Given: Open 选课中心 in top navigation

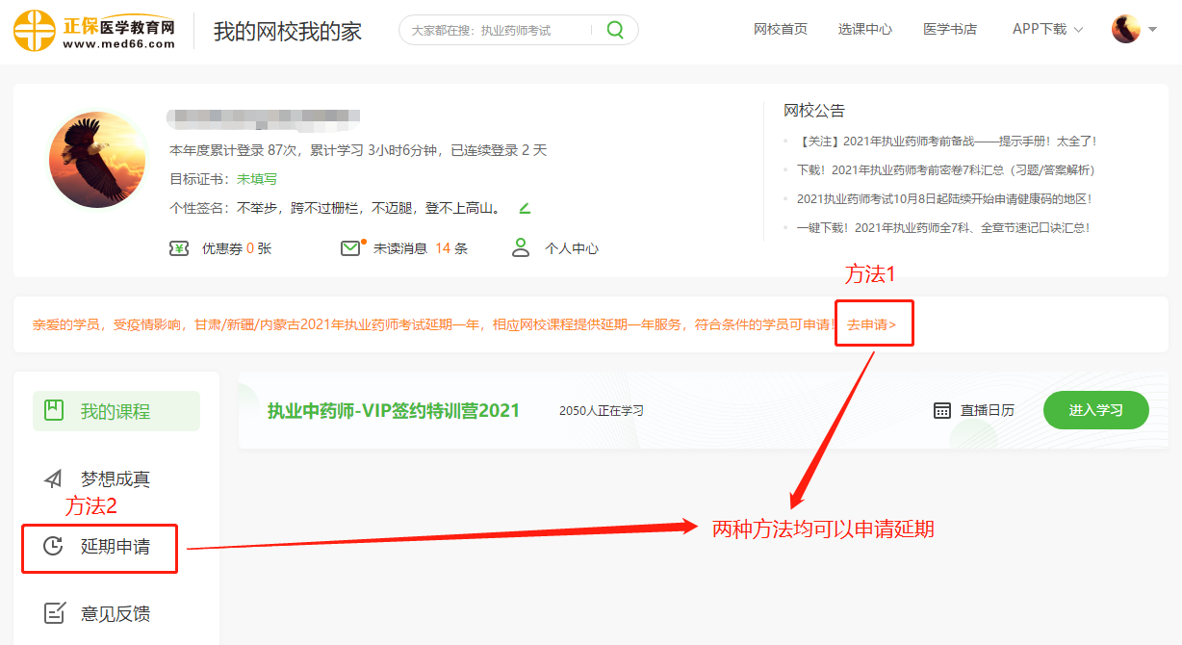Looking at the screenshot, I should 865,30.
